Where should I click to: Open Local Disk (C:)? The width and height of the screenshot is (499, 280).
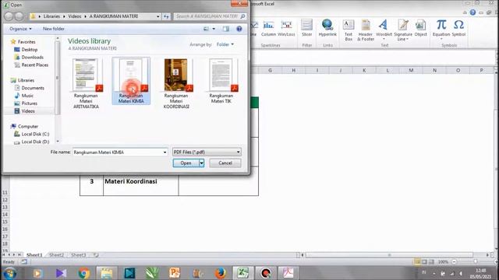(x=35, y=134)
